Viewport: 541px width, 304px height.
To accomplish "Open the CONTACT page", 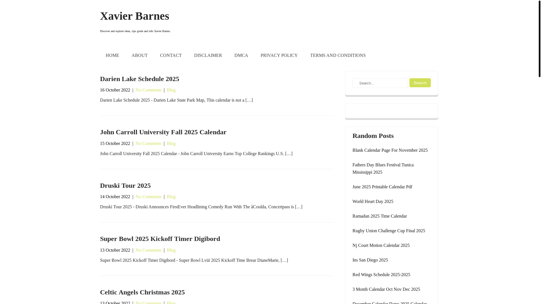I will coord(171,55).
